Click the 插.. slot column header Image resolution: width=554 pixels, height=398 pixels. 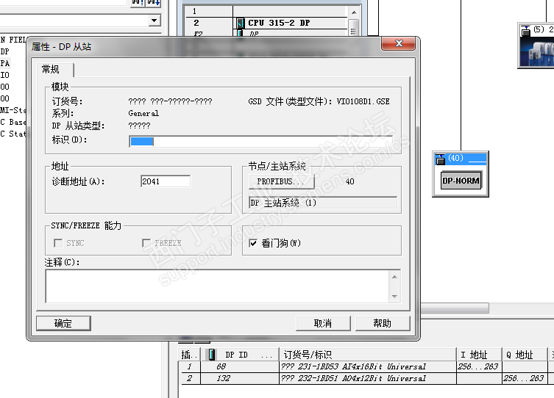pyautogui.click(x=189, y=355)
